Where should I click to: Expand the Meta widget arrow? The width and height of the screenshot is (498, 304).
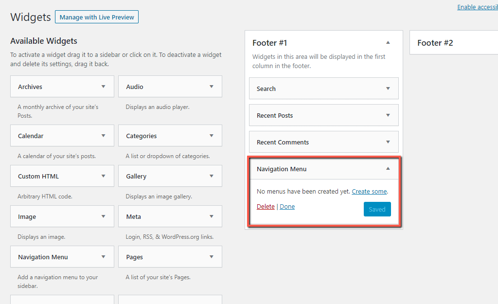pos(212,216)
